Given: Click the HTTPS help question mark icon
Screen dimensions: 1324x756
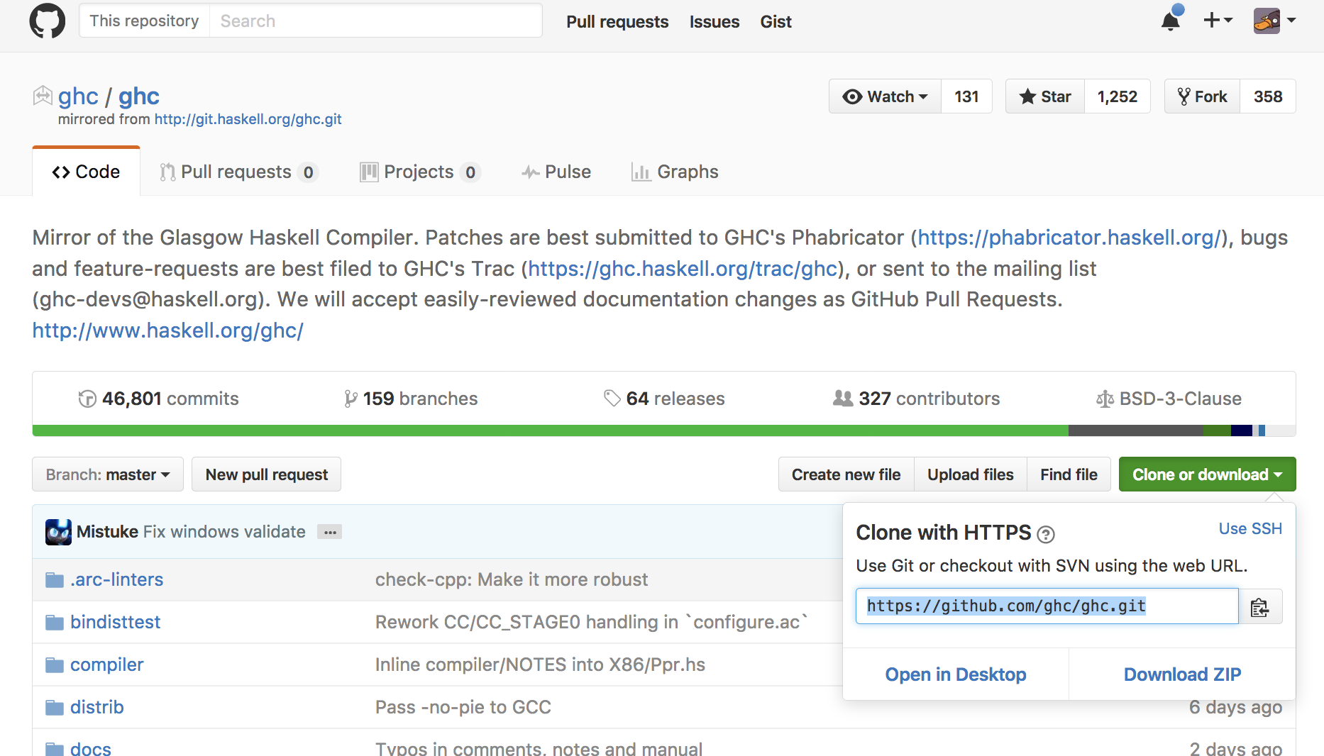Looking at the screenshot, I should (1046, 534).
